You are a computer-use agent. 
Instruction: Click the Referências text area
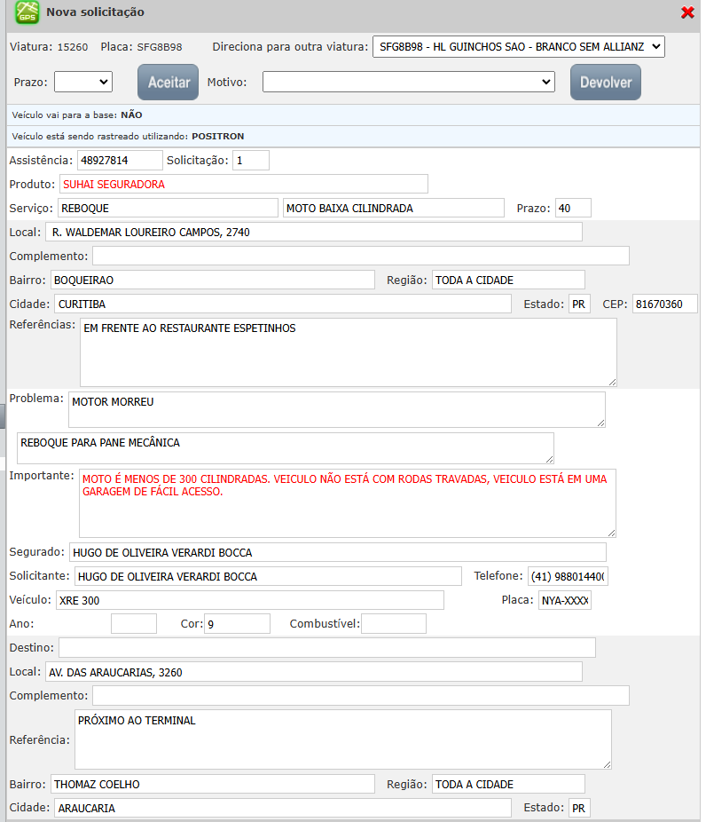pos(348,352)
